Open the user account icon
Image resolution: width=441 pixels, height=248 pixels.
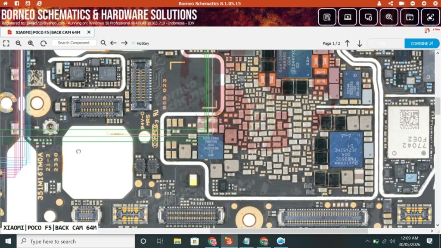379,3
